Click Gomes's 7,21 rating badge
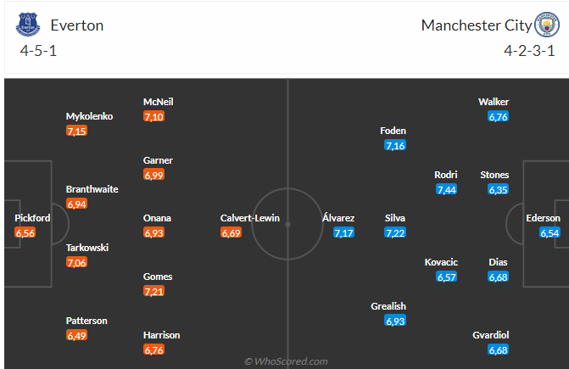Screen dimensions: 569x369 coord(153,291)
